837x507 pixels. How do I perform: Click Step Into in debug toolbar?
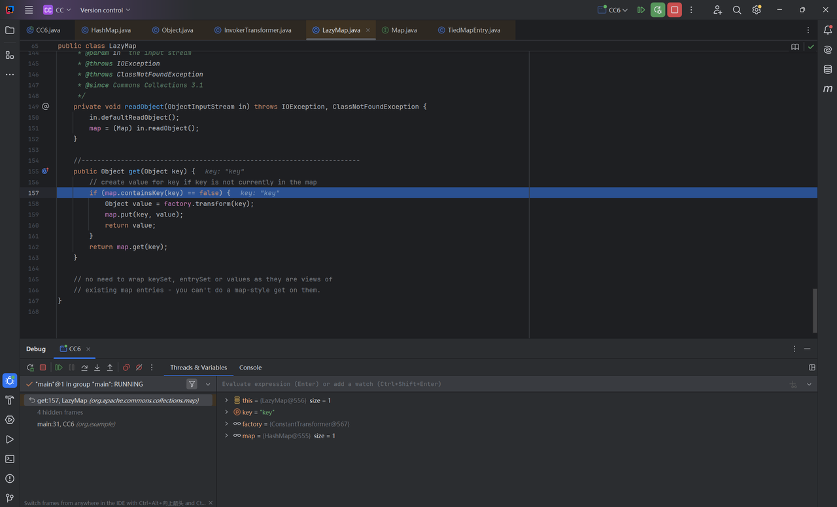(x=97, y=368)
